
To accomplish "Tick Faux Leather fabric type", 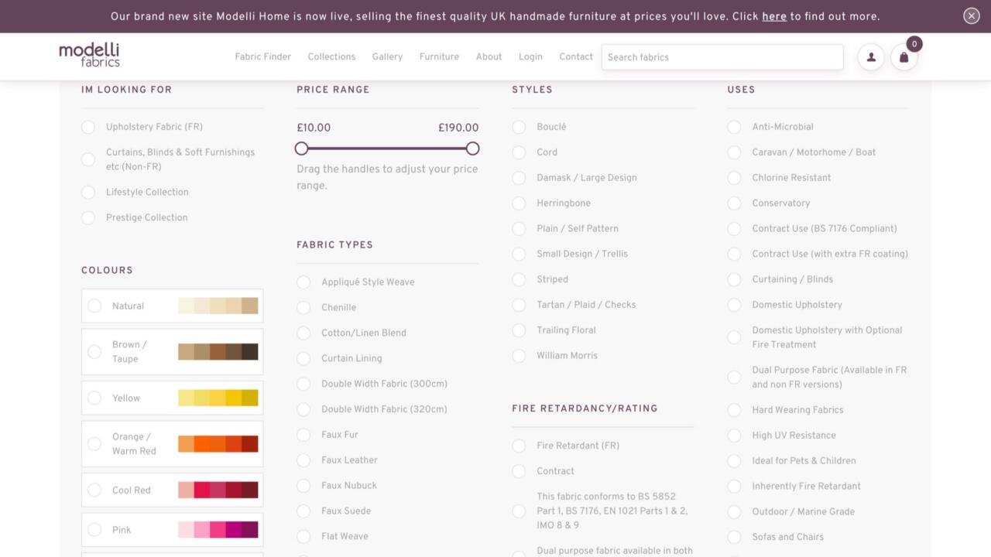I will coord(303,460).
